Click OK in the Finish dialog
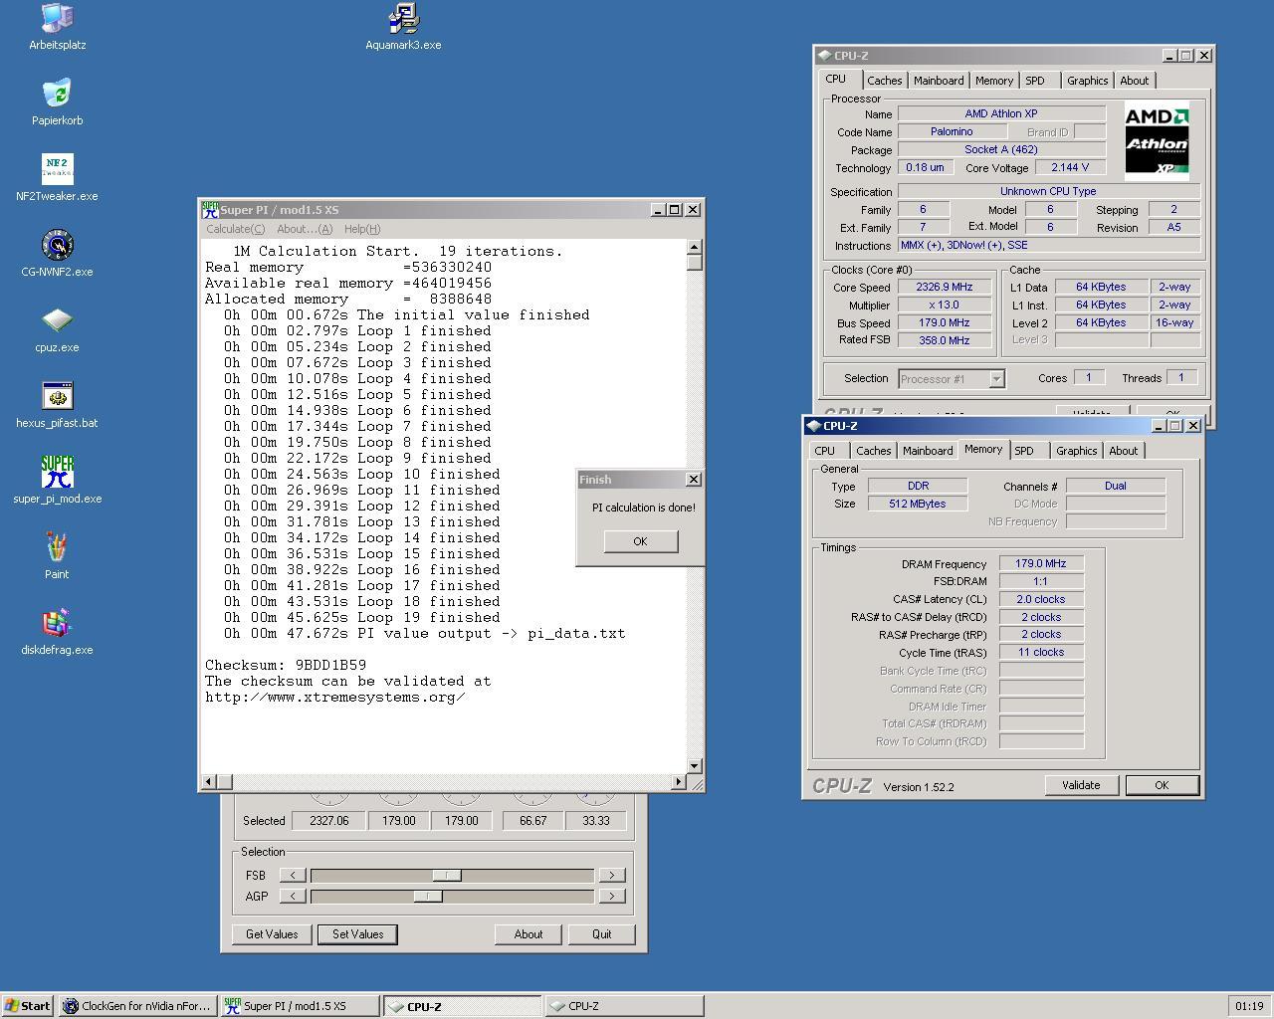Screen dimensions: 1274x1019 click(640, 541)
